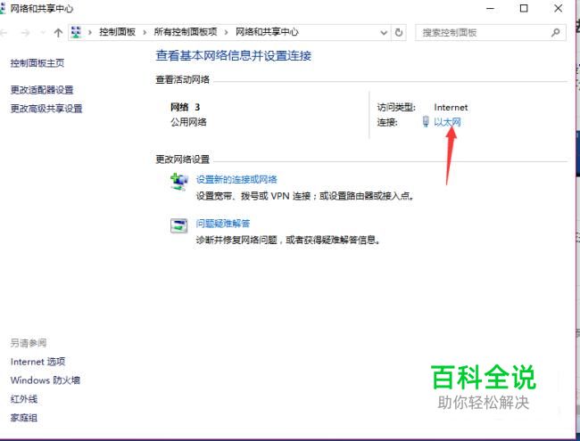This screenshot has width=580, height=441.
Task: Click the up-one-level arrow button
Action: pyautogui.click(x=58, y=33)
